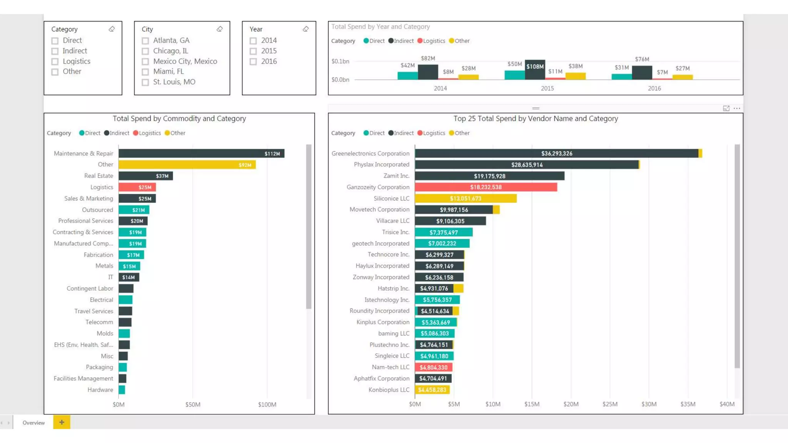
Task: Check the St. Louis, MO checkbox
Action: click(145, 82)
